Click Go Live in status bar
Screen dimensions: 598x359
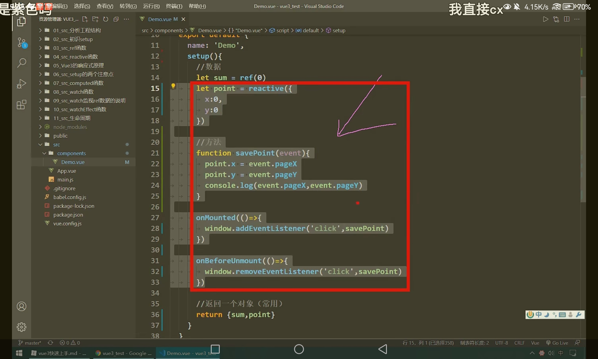[557, 343]
